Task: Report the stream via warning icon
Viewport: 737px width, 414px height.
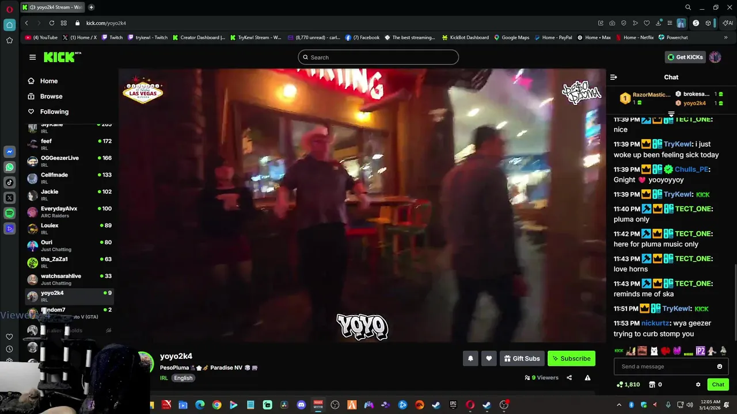Action: coord(587,378)
